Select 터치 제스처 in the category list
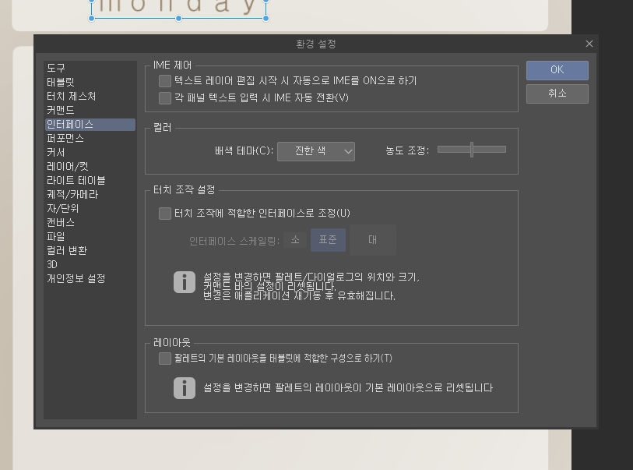This screenshot has width=633, height=470. [90, 96]
